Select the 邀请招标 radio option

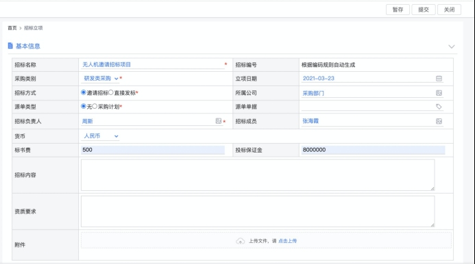[84, 92]
